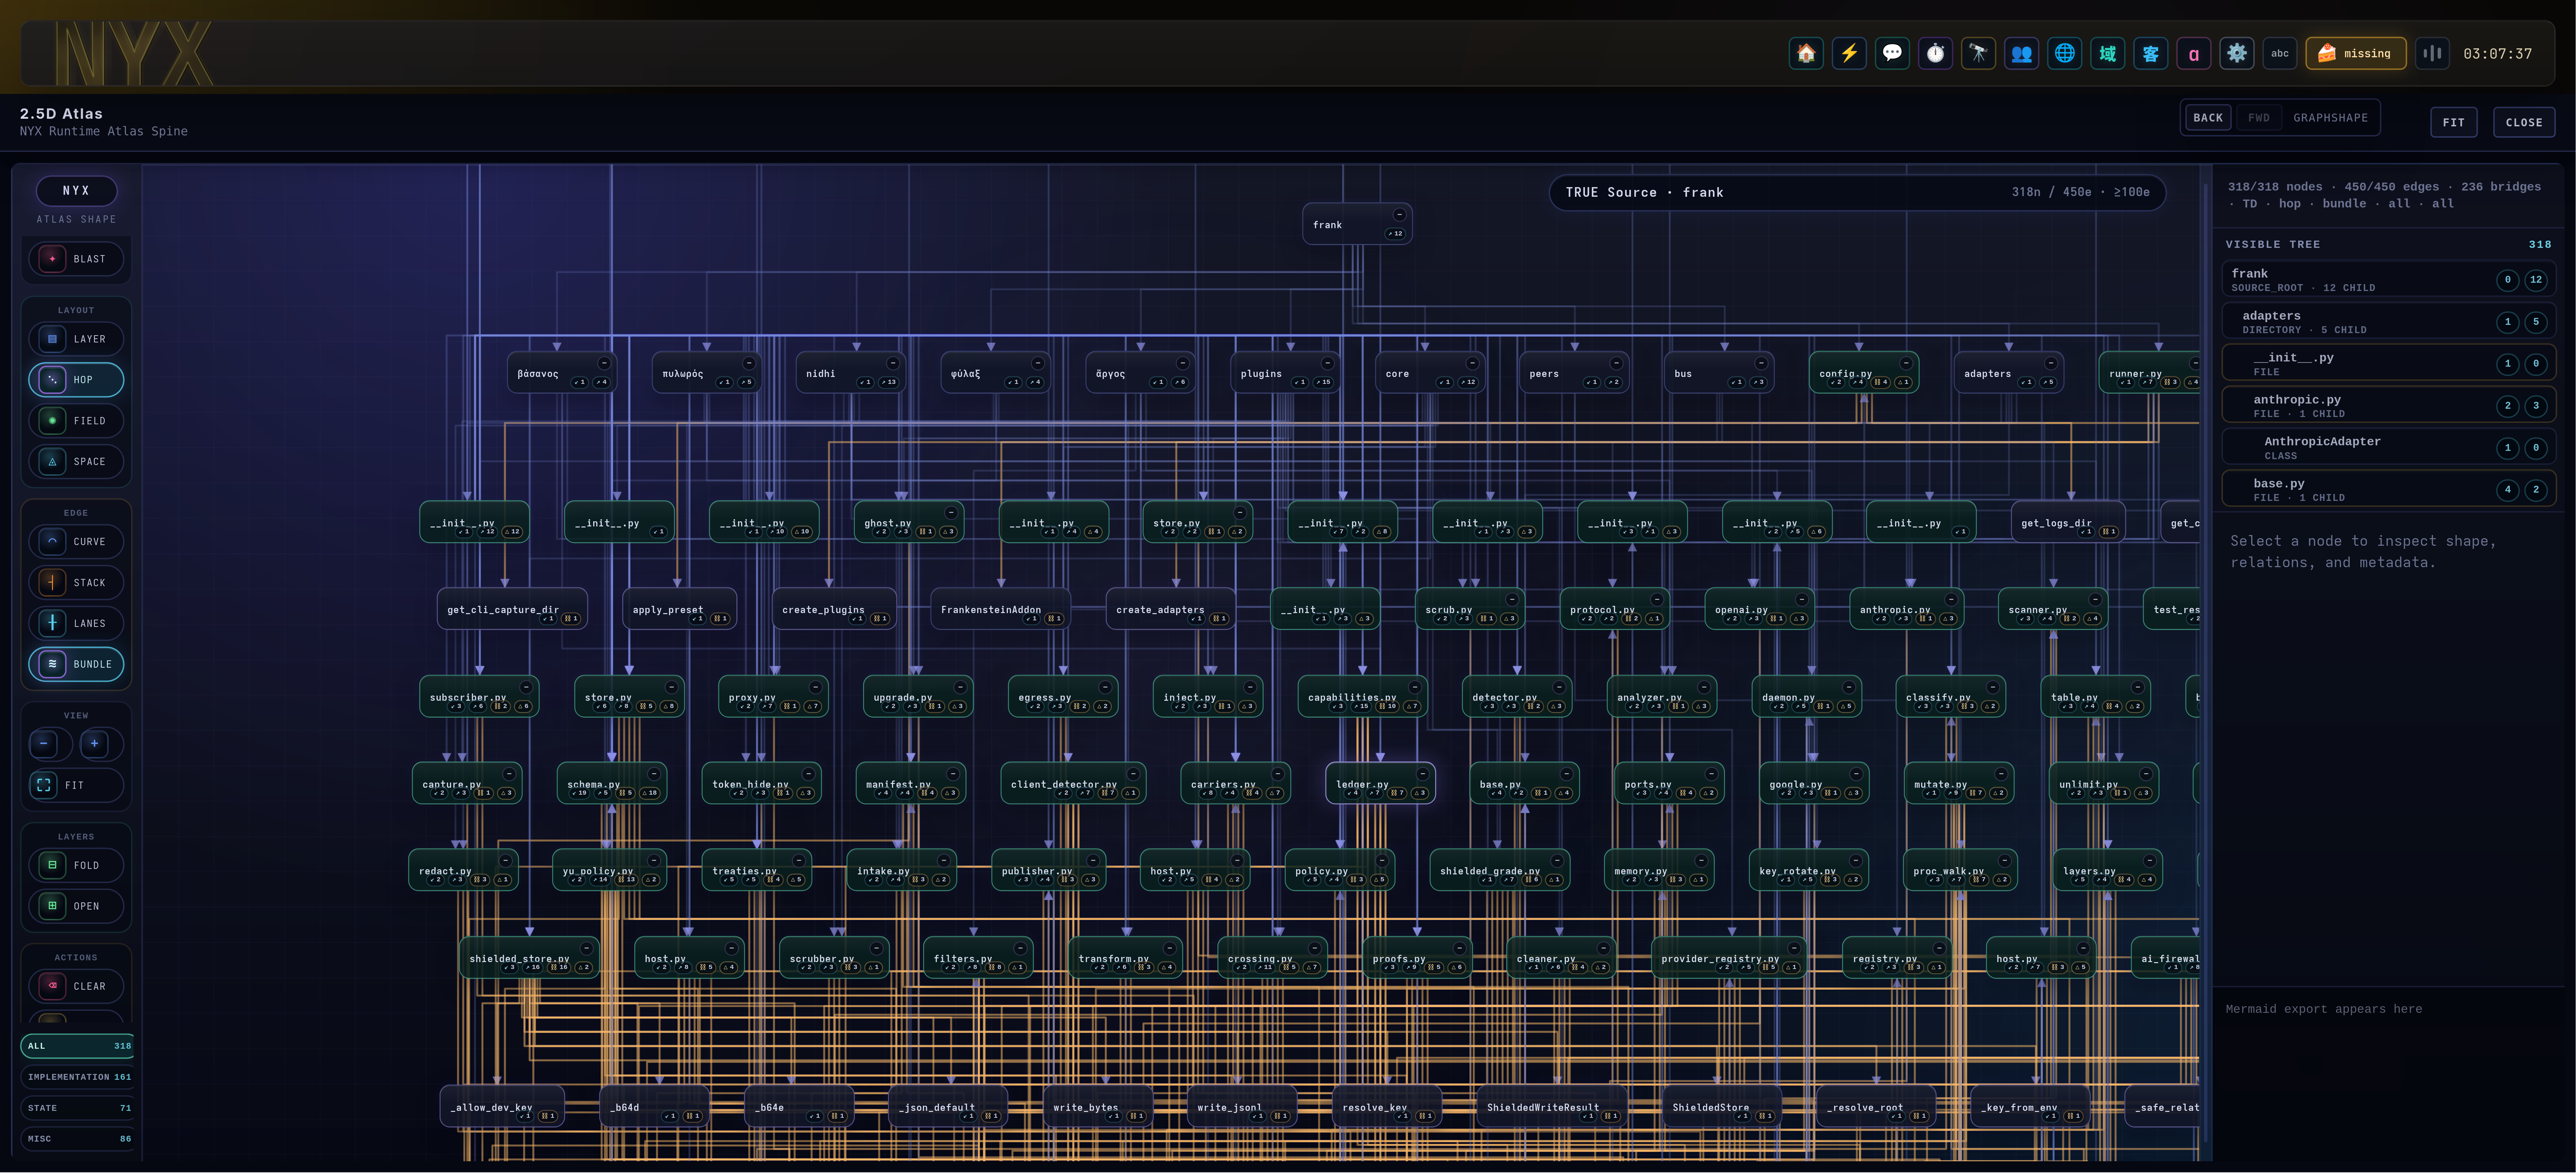Click the green 域 glyph icon
The width and height of the screenshot is (2576, 1173).
coord(2107,53)
